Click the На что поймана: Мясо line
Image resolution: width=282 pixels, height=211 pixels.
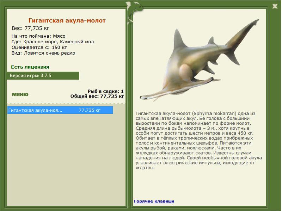click(38, 36)
